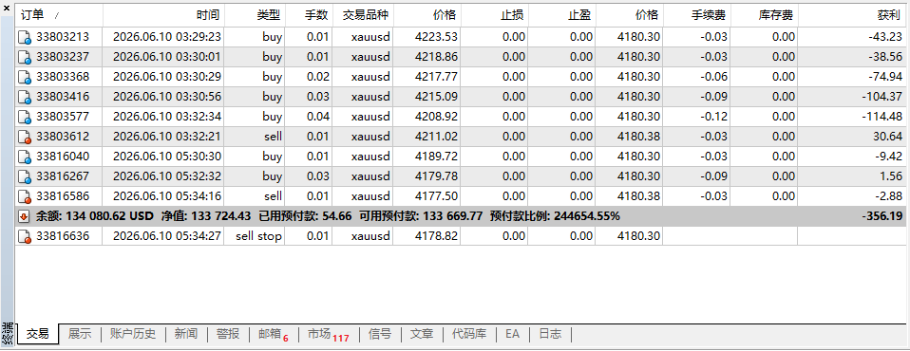Click the order icon for 33803368
This screenshot has height=351, width=910.
pos(25,77)
